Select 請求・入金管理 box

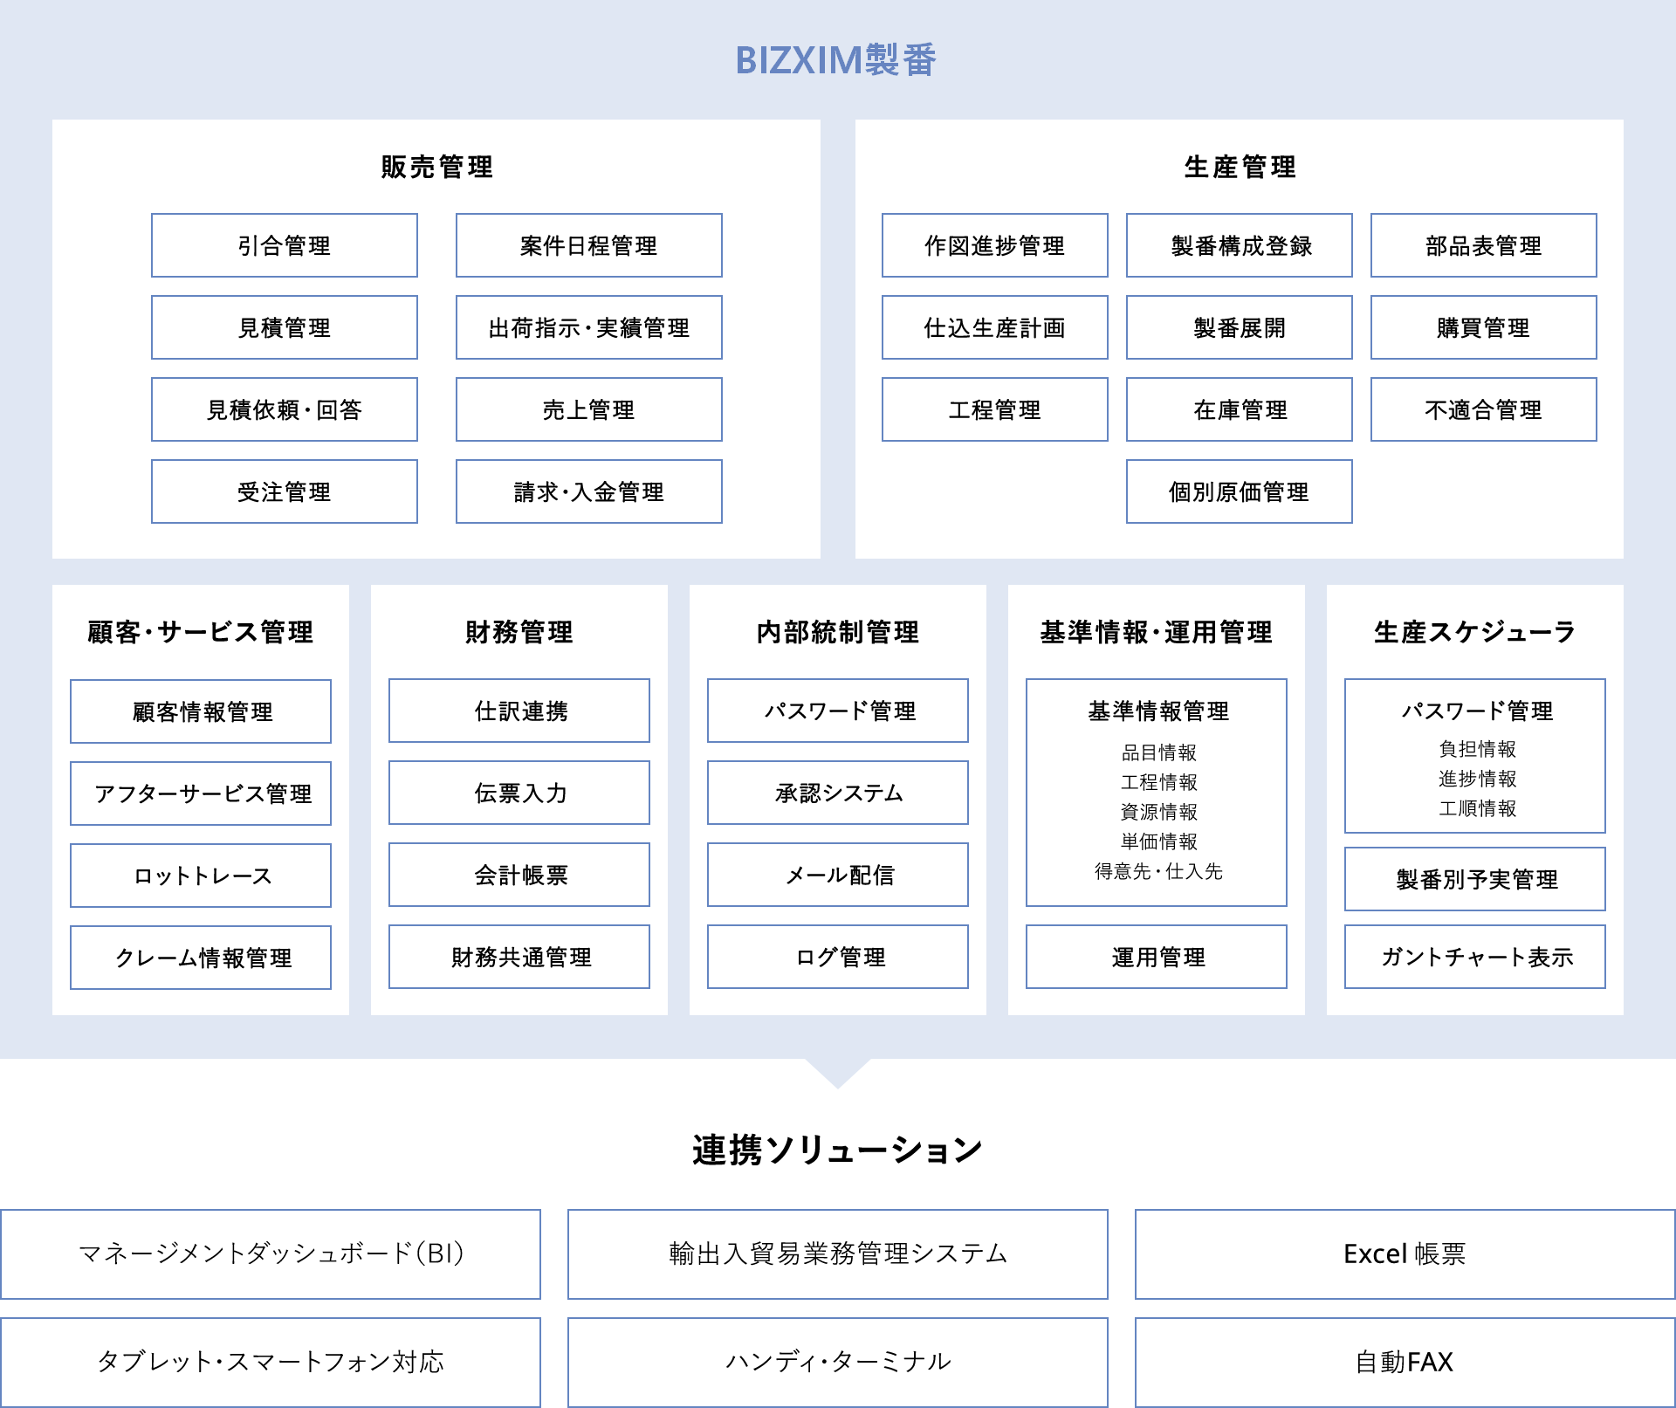click(589, 491)
